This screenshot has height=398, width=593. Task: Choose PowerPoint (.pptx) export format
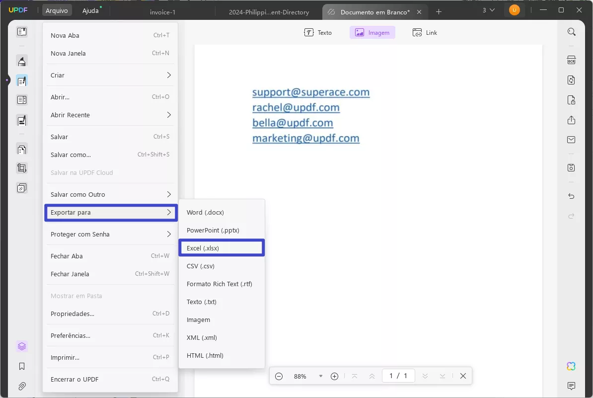pos(222,231)
